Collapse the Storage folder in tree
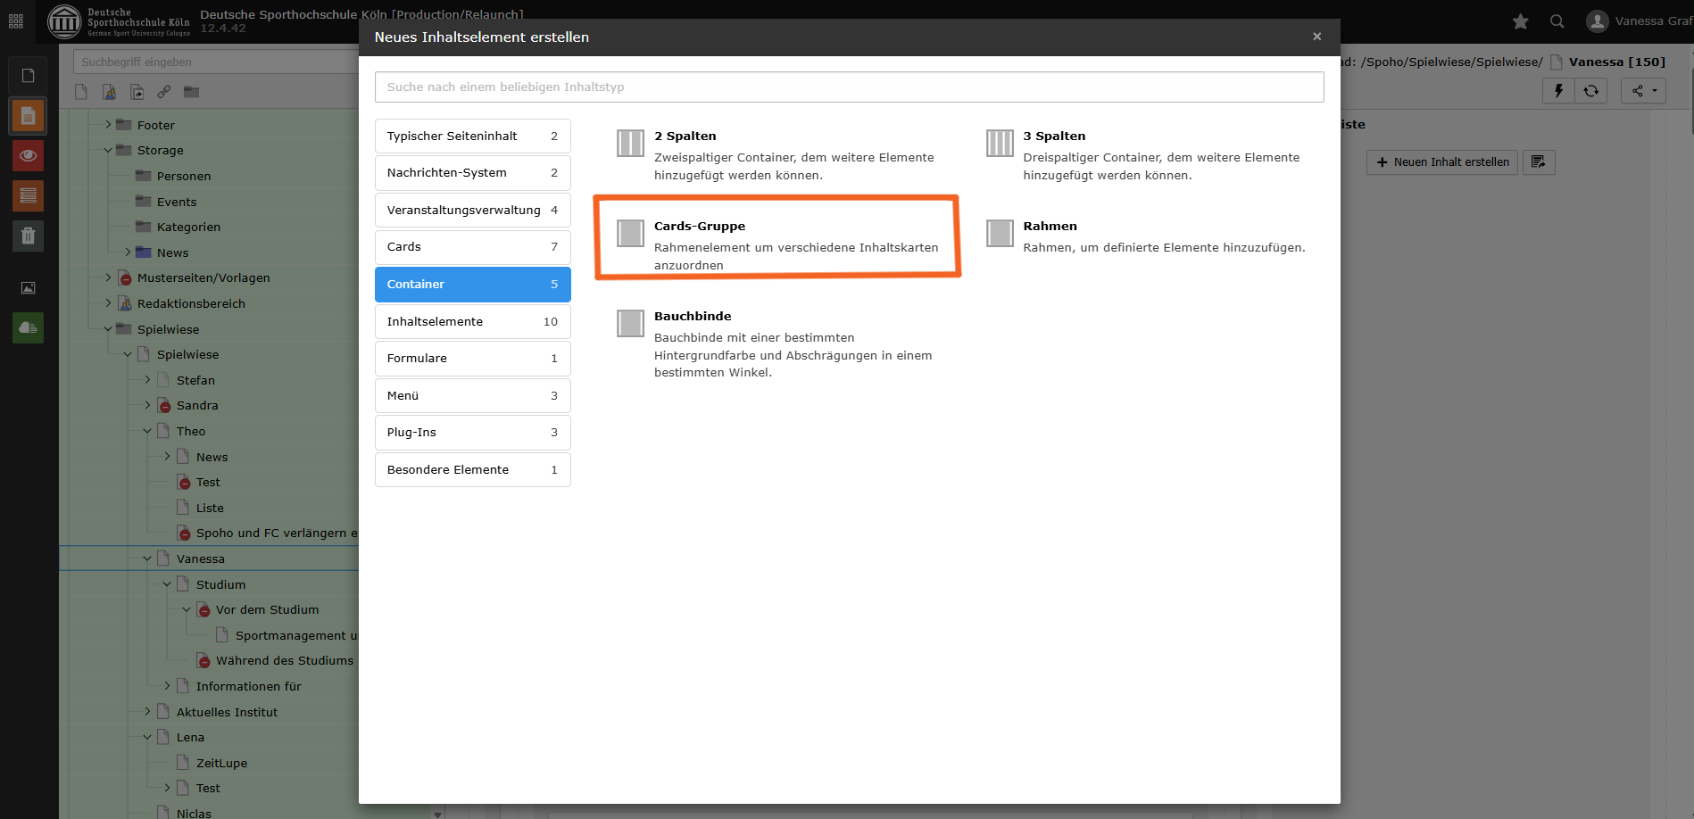Image resolution: width=1694 pixels, height=819 pixels. 108,151
